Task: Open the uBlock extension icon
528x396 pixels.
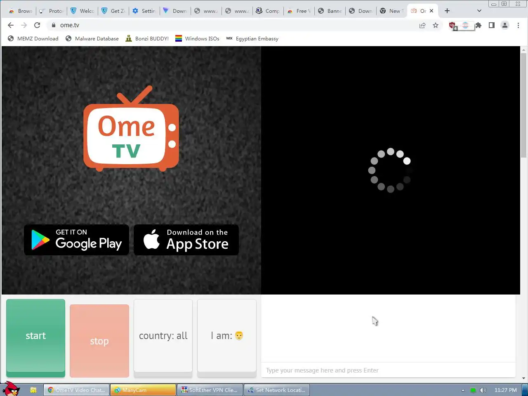Action: click(453, 26)
